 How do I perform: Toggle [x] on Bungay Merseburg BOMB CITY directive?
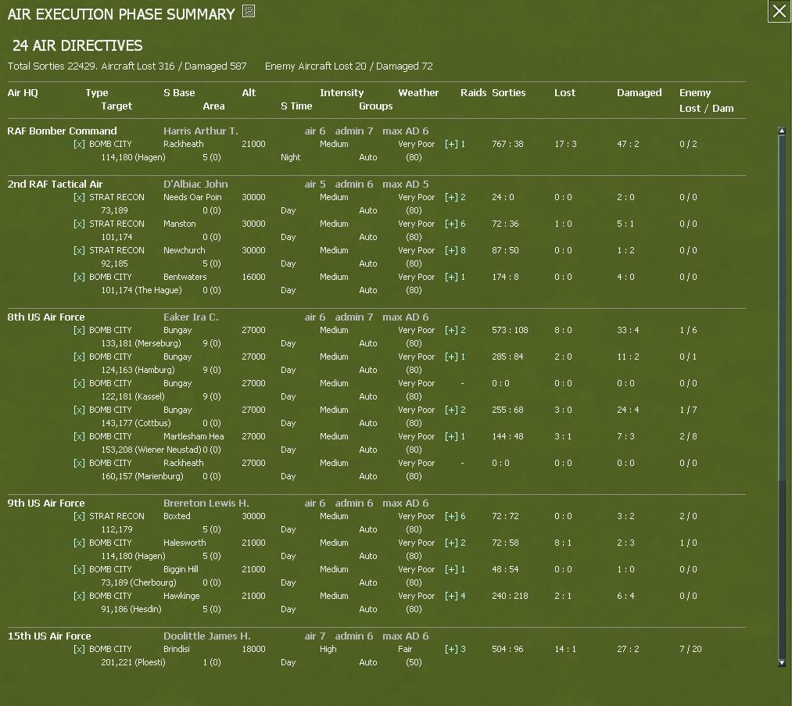click(x=79, y=330)
